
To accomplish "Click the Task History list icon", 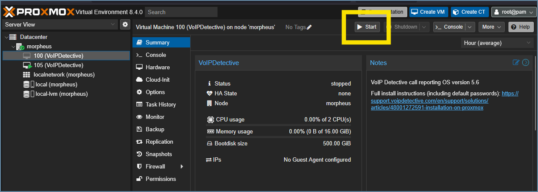I will coord(139,104).
